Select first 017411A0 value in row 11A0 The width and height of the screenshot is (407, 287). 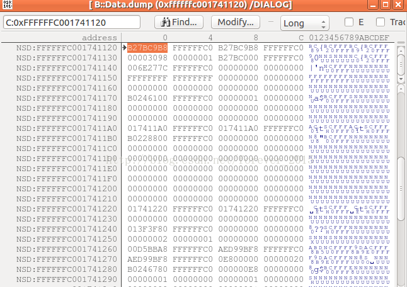click(x=147, y=128)
